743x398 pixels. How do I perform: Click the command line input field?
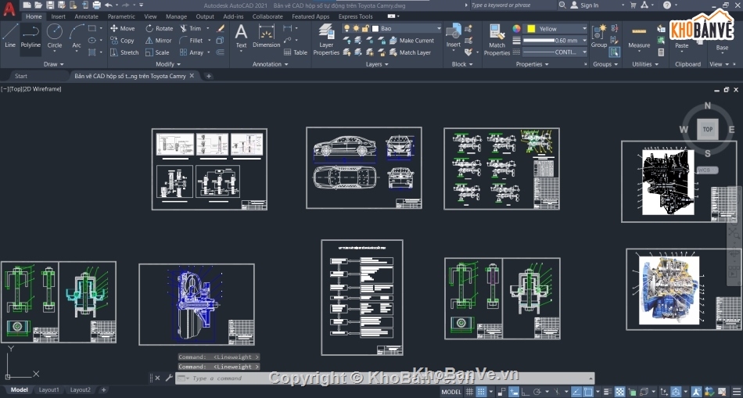[x=384, y=378]
